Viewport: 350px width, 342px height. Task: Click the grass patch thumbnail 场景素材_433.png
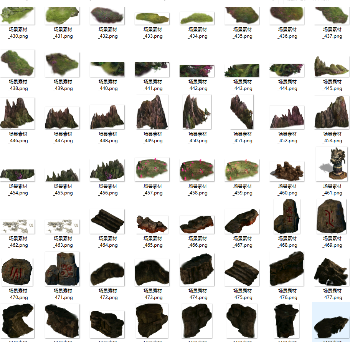tap(152, 18)
